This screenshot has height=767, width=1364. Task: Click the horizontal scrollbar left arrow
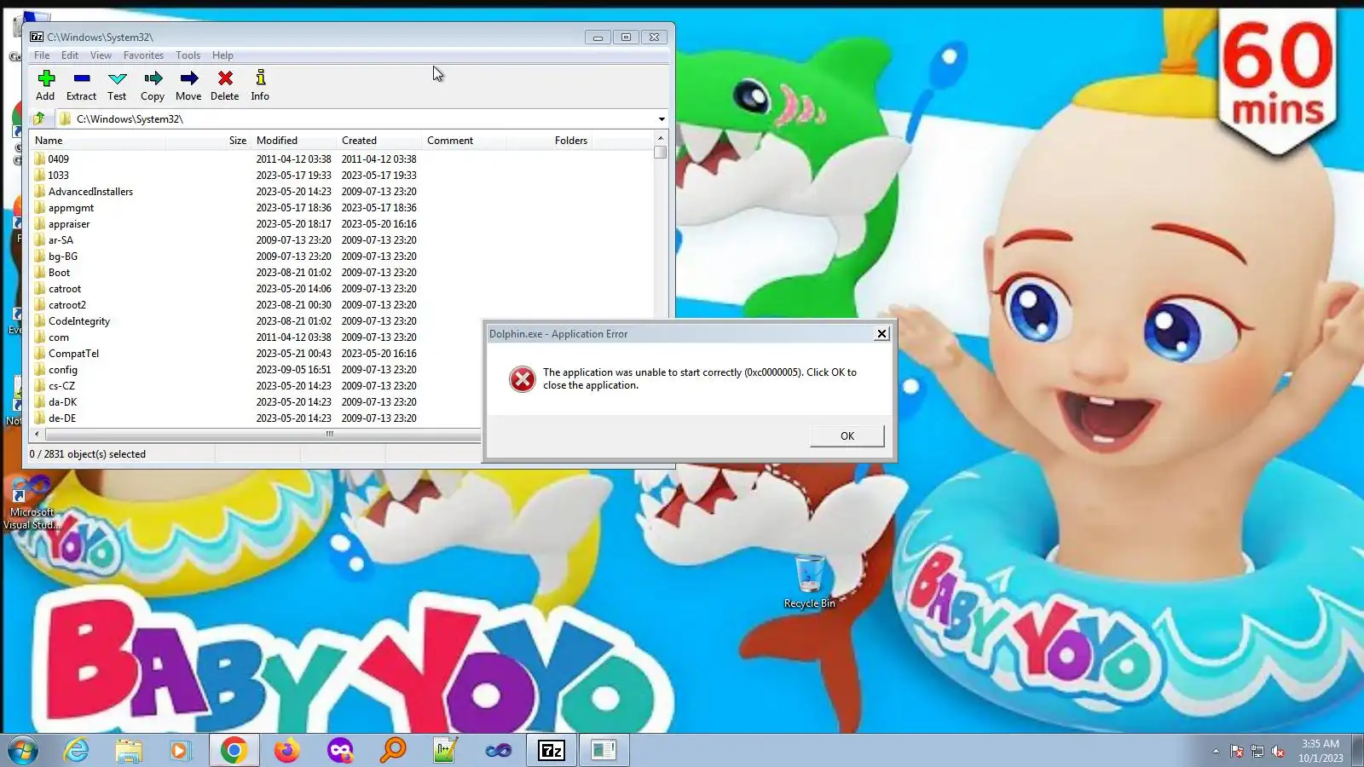[x=37, y=435]
